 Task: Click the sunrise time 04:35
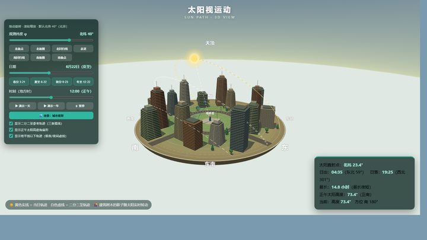coord(337,172)
